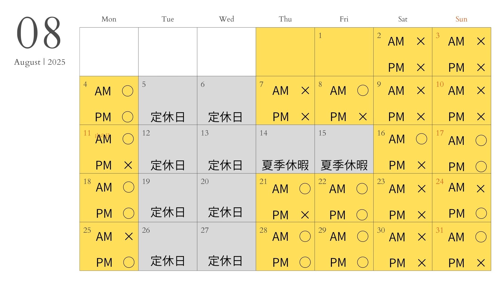Click the 定休日 label on August 5

(x=168, y=117)
